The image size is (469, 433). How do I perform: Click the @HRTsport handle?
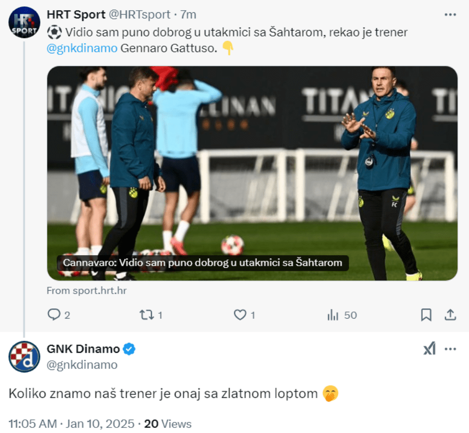tap(139, 14)
